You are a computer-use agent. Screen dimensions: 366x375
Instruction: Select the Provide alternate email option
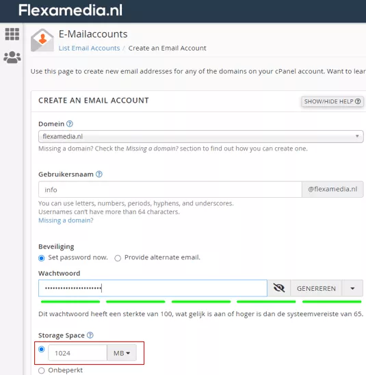coord(118,258)
